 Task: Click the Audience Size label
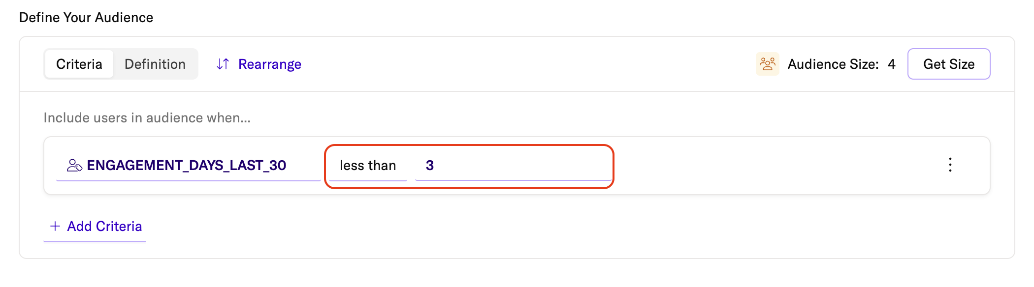[x=833, y=64]
